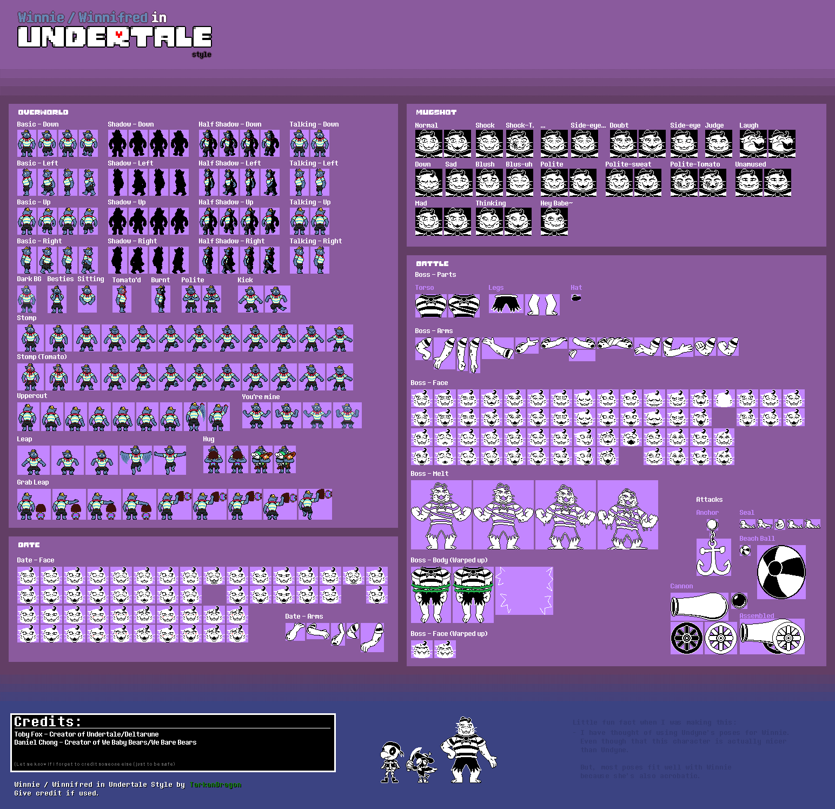Select the black Legs skirt sprite

click(506, 304)
